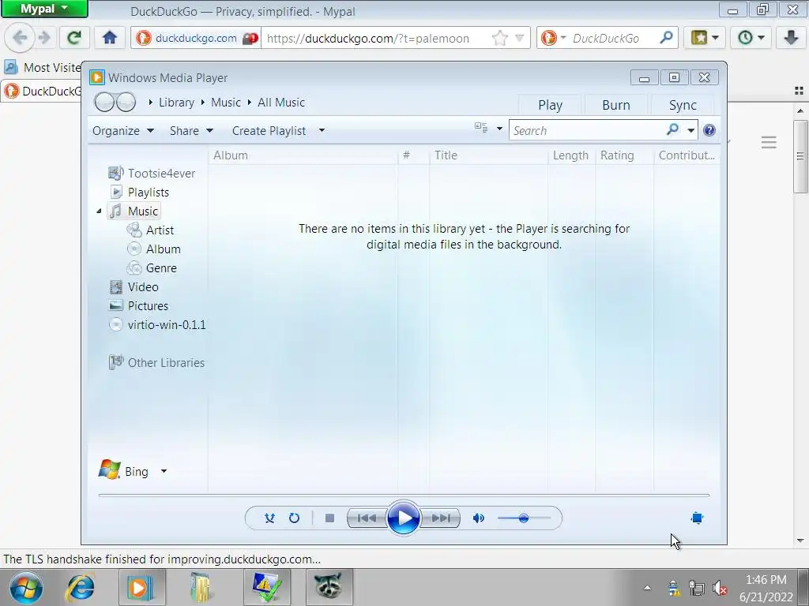Screen dimensions: 809x606
Task: Open the Mypal bookmarks menu button
Action: pos(704,38)
